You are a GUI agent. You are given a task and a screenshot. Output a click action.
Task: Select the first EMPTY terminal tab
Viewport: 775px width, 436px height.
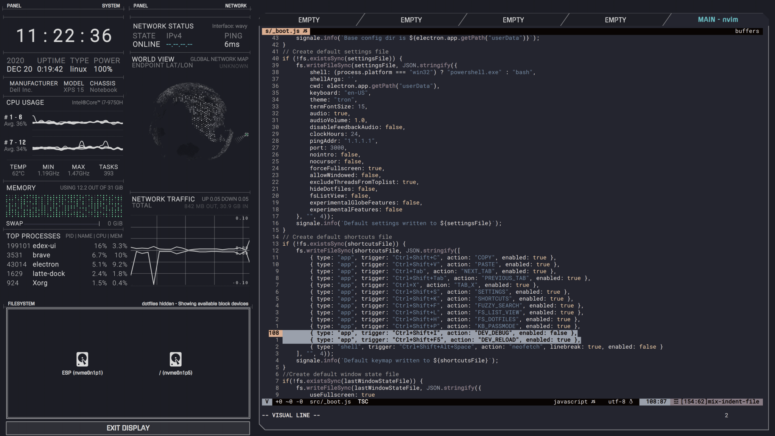[310, 19]
